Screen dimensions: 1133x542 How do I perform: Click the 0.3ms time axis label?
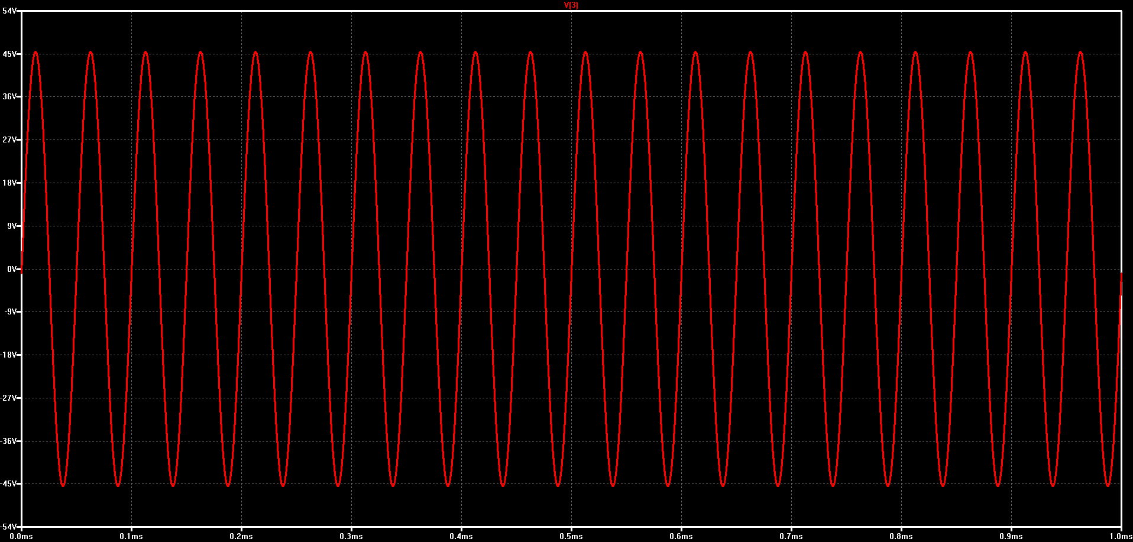[351, 537]
